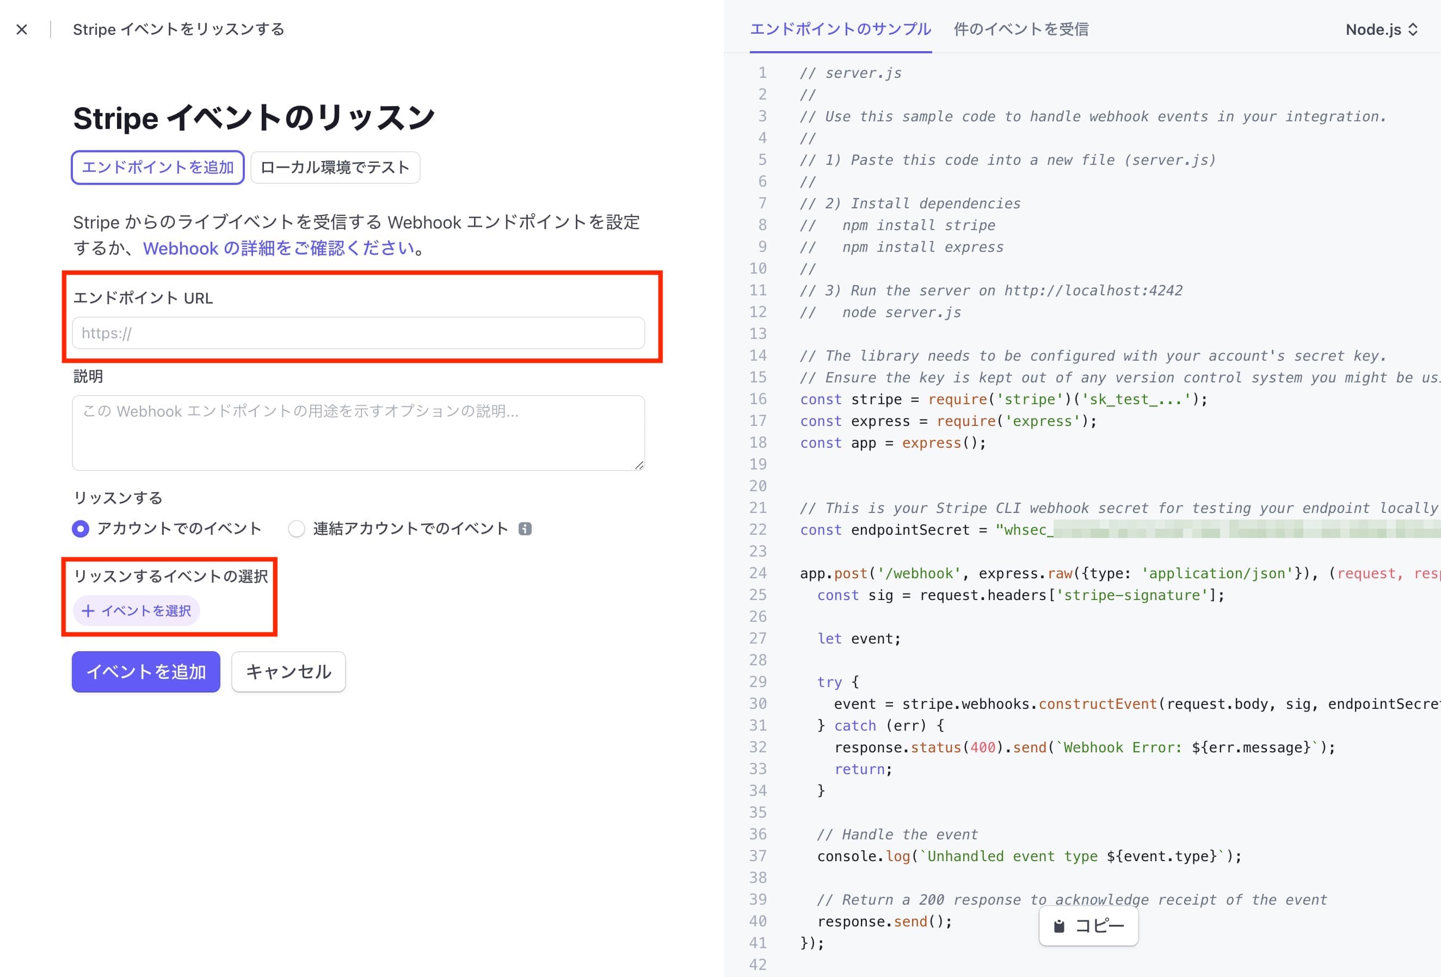Image resolution: width=1441 pixels, height=977 pixels.
Task: Click the line response.send();
Action: pos(885,921)
